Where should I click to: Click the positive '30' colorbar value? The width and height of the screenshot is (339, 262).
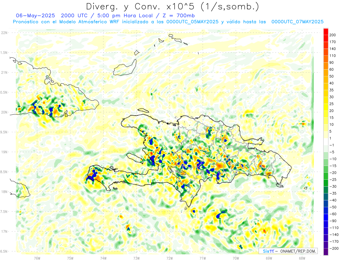(332, 97)
